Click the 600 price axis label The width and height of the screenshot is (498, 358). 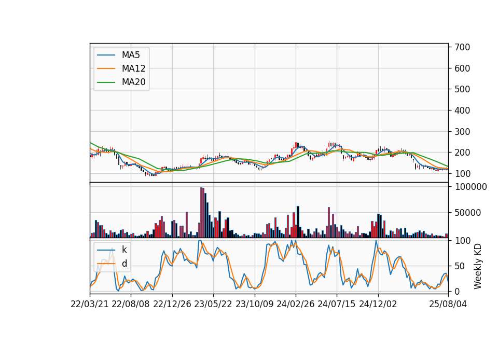[462, 68]
